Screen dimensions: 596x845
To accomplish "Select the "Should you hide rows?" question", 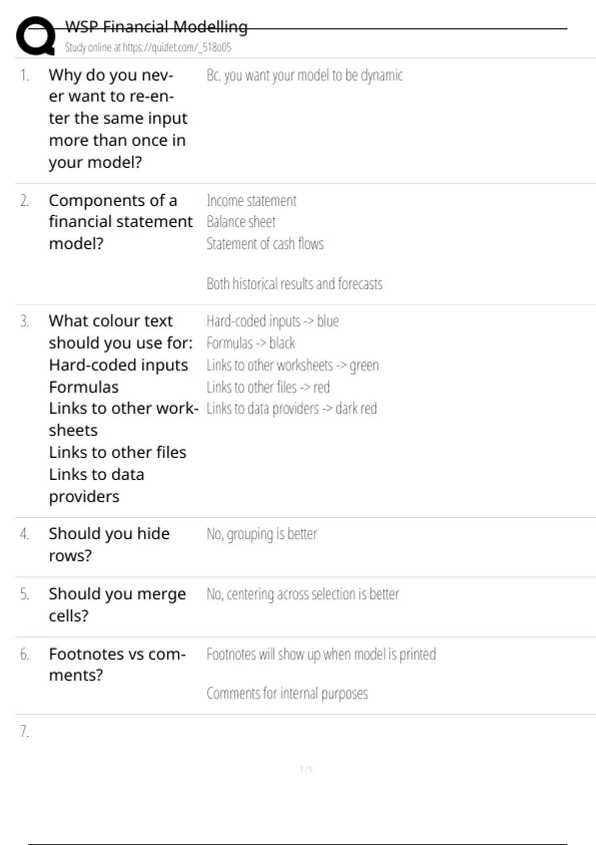I will click(x=109, y=544).
